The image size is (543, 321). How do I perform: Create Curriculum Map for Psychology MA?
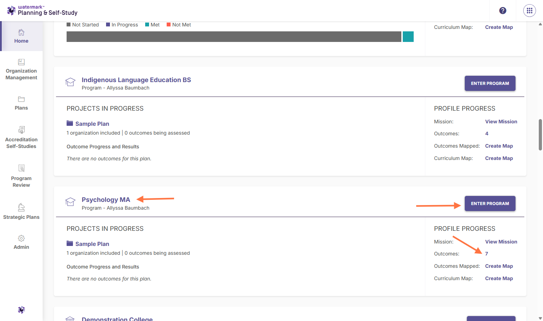coord(499,278)
